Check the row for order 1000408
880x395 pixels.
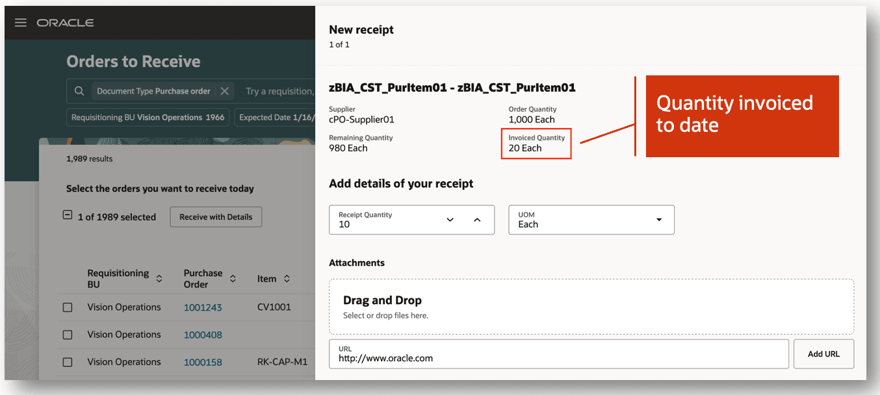pos(68,335)
